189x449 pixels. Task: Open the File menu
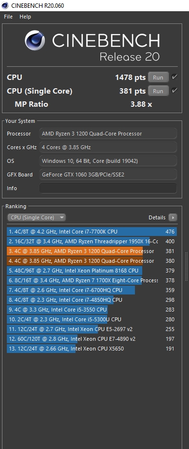point(8,17)
